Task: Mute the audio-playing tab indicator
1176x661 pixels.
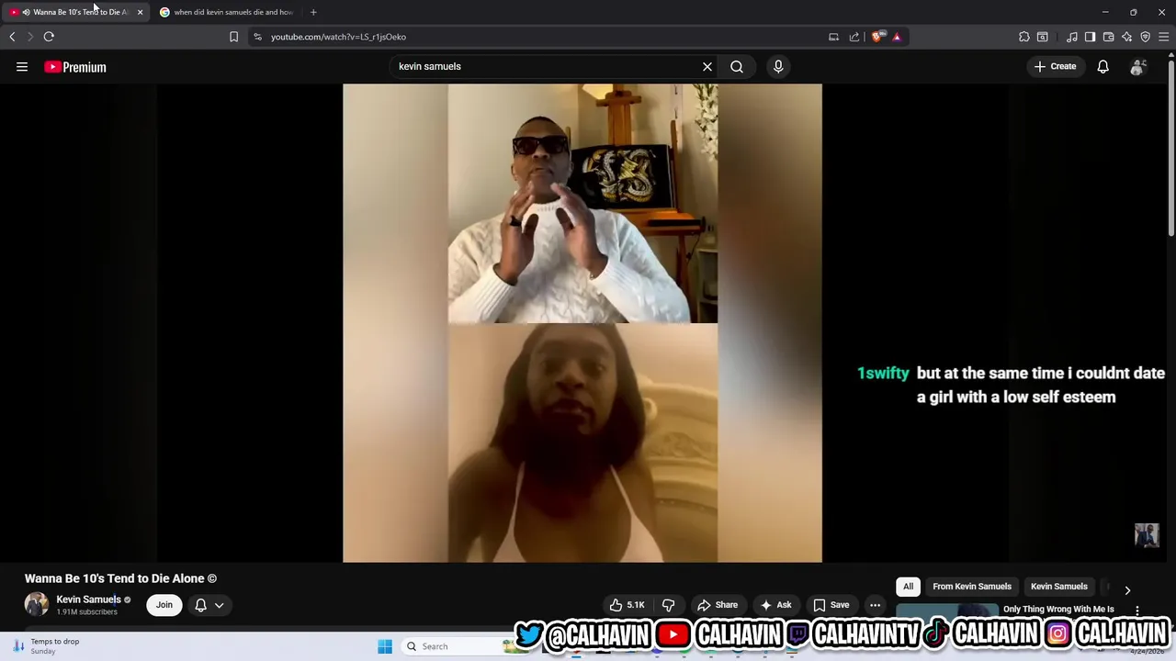Action: (26, 12)
